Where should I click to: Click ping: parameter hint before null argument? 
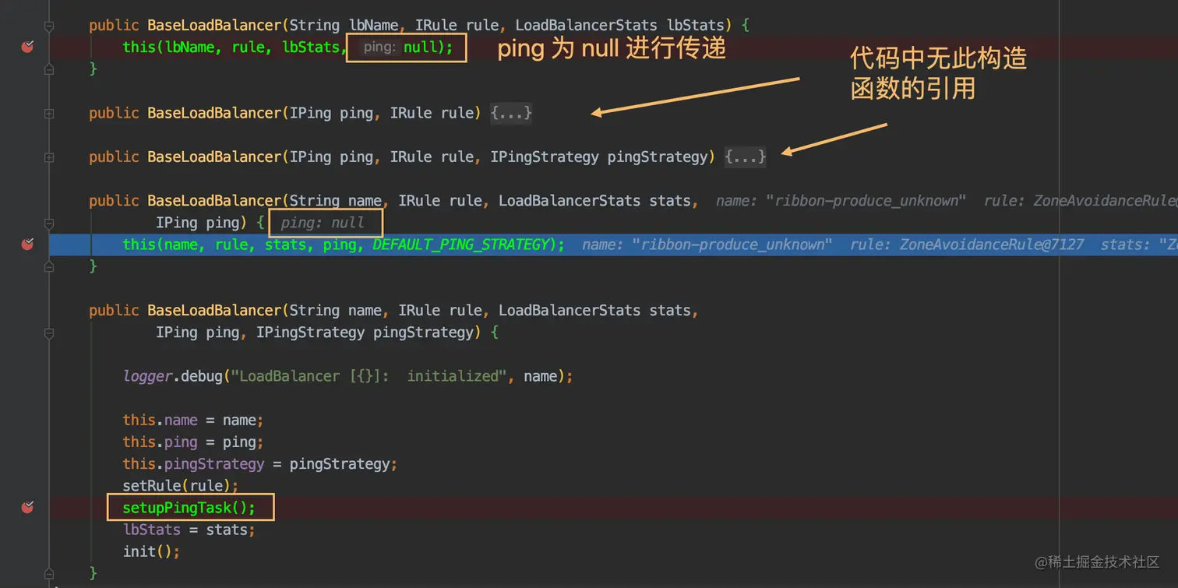coord(379,48)
